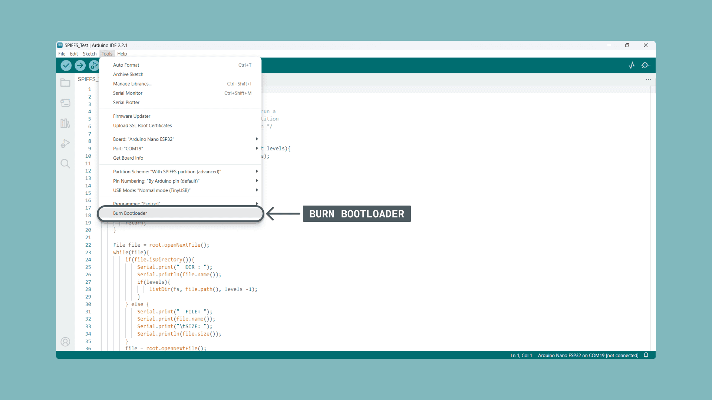Open the Serial Monitor toolbar icon
The height and width of the screenshot is (400, 712).
pyautogui.click(x=646, y=65)
